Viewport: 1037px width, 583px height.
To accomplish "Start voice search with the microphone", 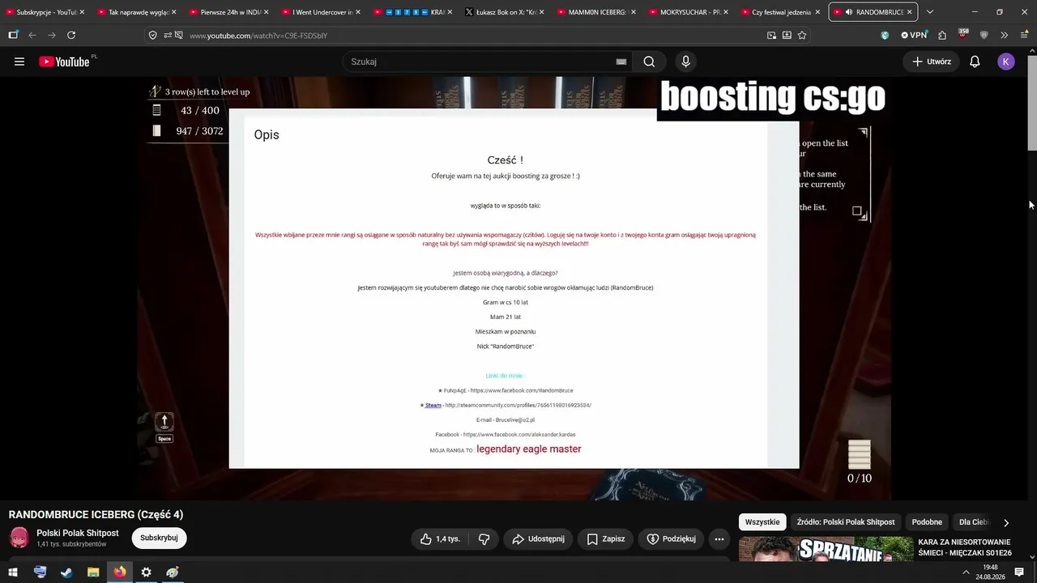I will 685,62.
